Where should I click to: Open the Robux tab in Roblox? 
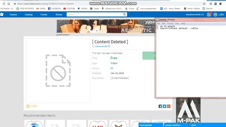59,14
